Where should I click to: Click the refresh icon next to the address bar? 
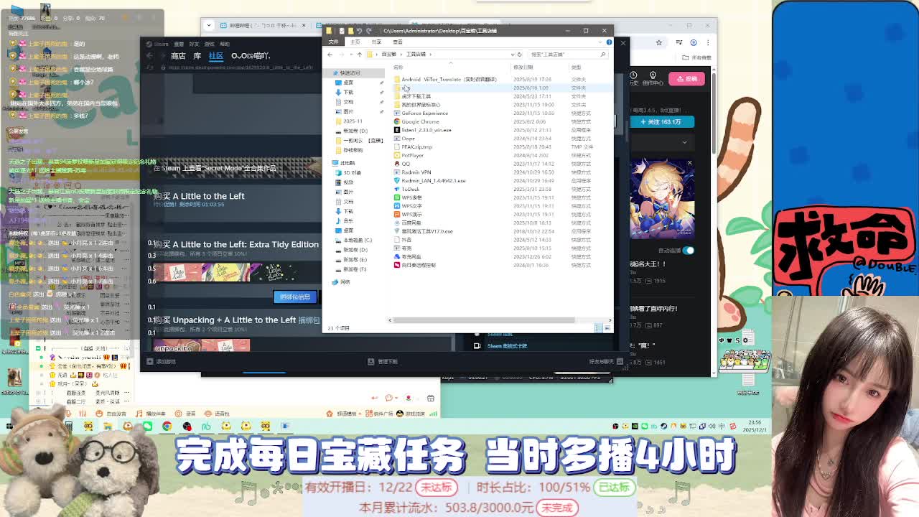(x=520, y=55)
